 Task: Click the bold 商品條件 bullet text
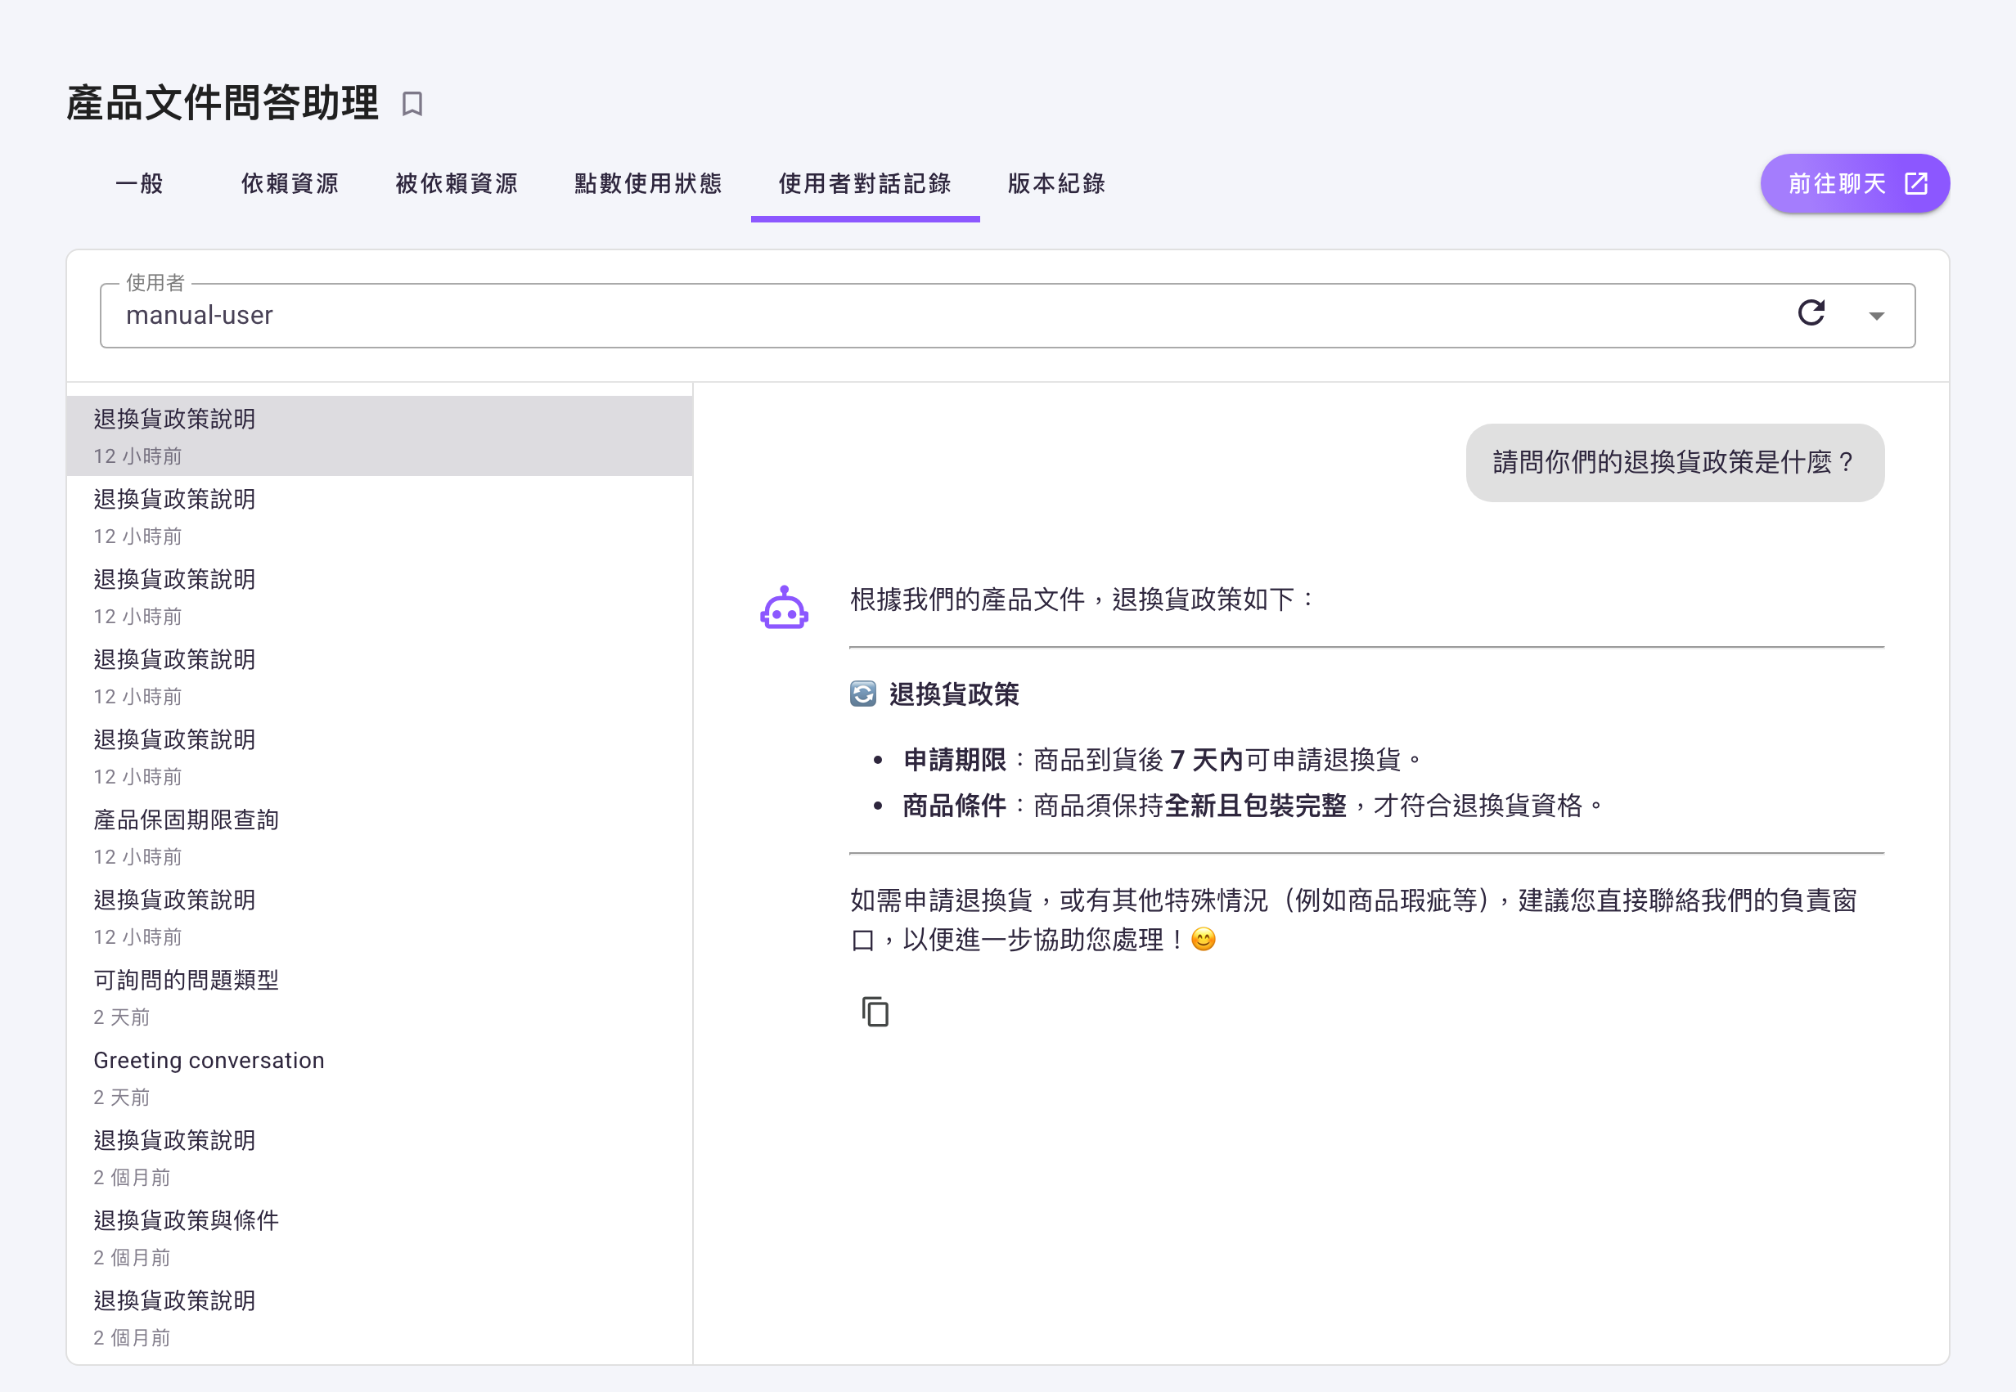click(x=954, y=805)
